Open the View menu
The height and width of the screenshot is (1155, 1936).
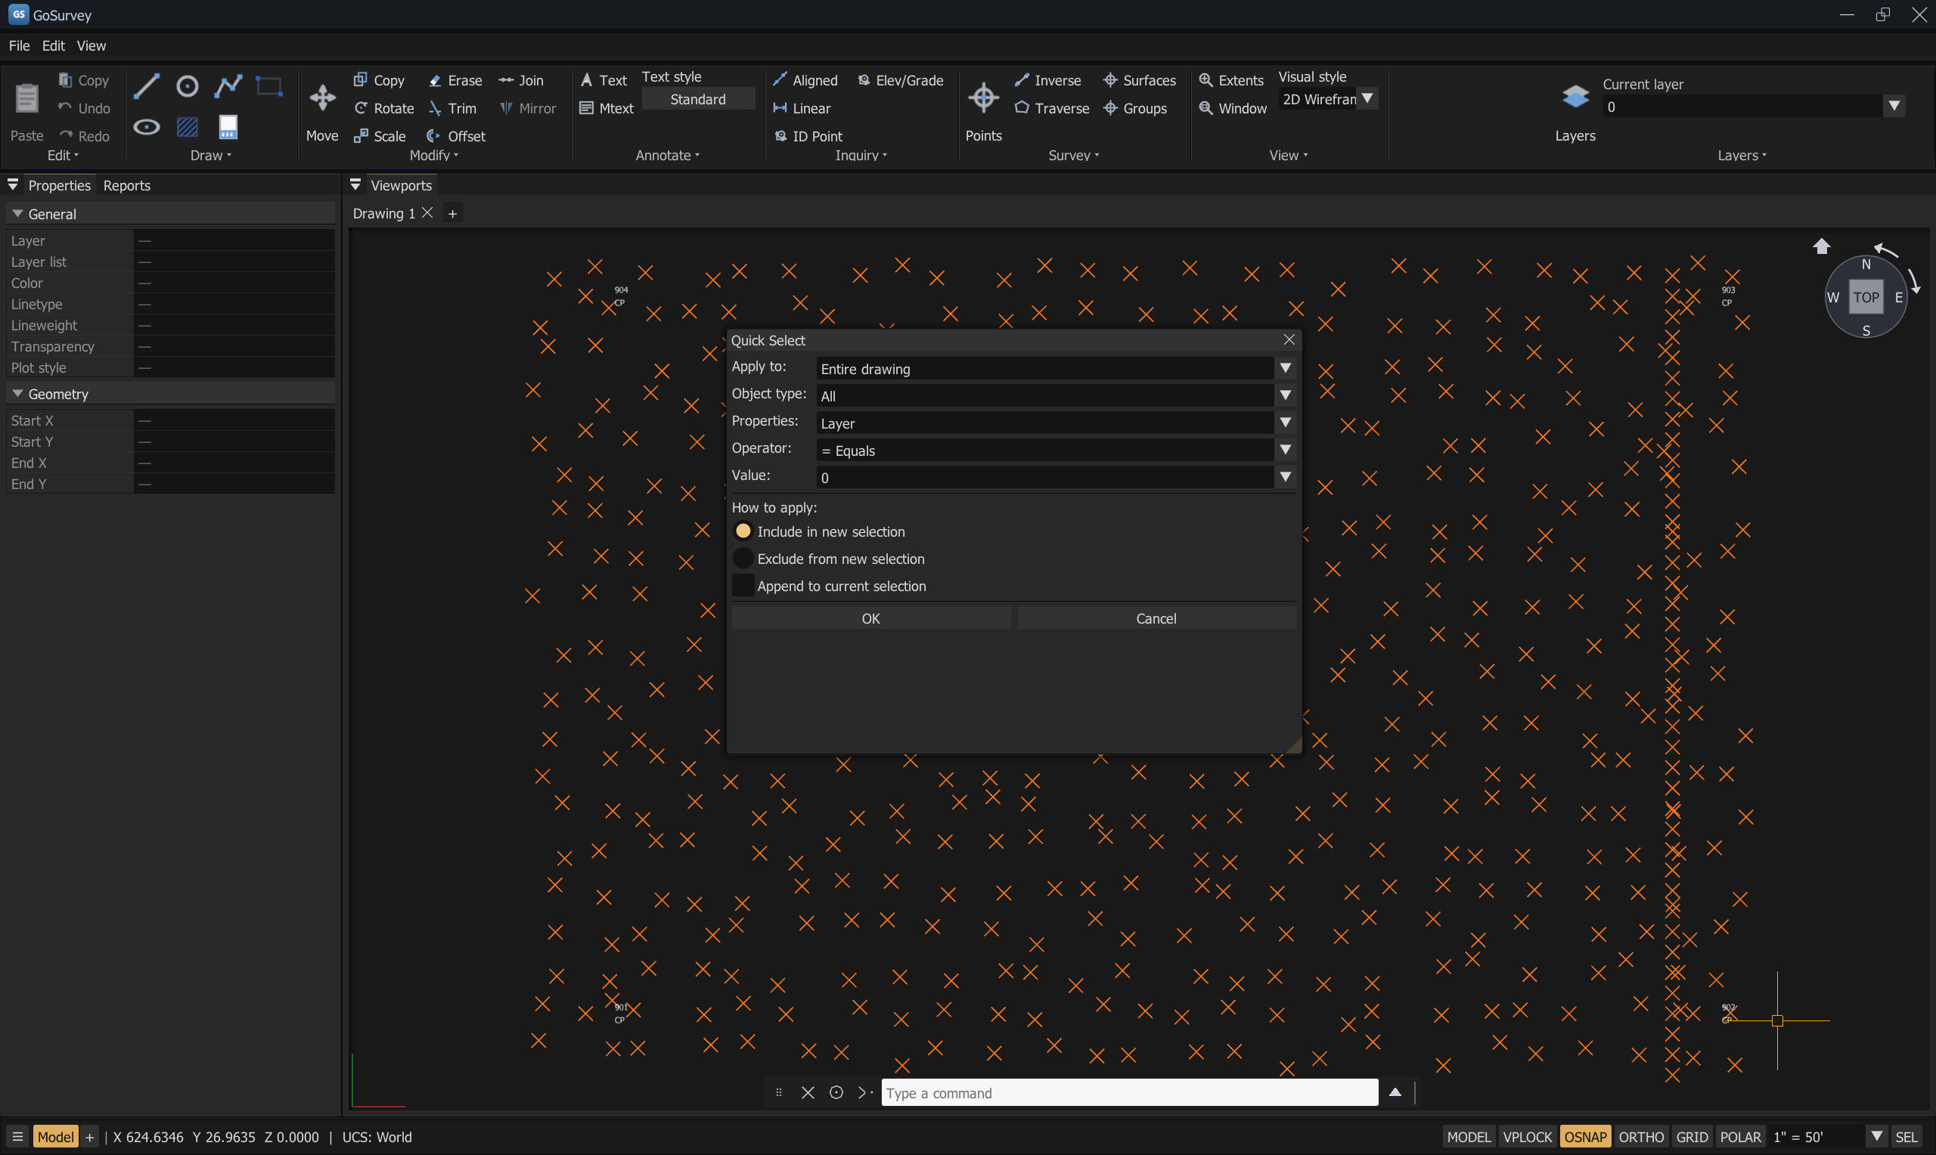pyautogui.click(x=91, y=46)
